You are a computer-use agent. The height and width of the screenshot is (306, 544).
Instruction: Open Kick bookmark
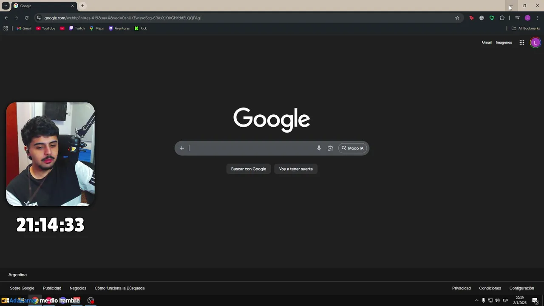[x=141, y=28]
